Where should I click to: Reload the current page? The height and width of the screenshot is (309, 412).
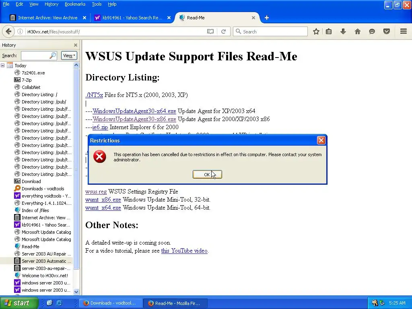point(224,31)
